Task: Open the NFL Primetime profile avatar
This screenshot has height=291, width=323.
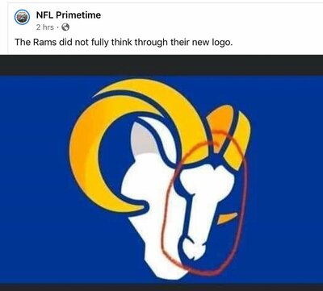Action: 22,17
